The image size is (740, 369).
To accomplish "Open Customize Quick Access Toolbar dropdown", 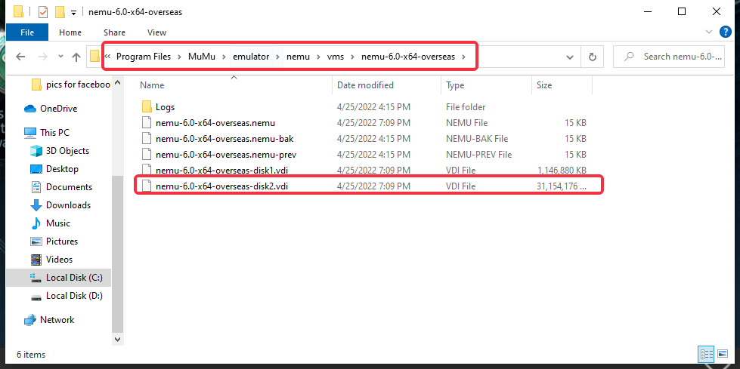I will (73, 13).
